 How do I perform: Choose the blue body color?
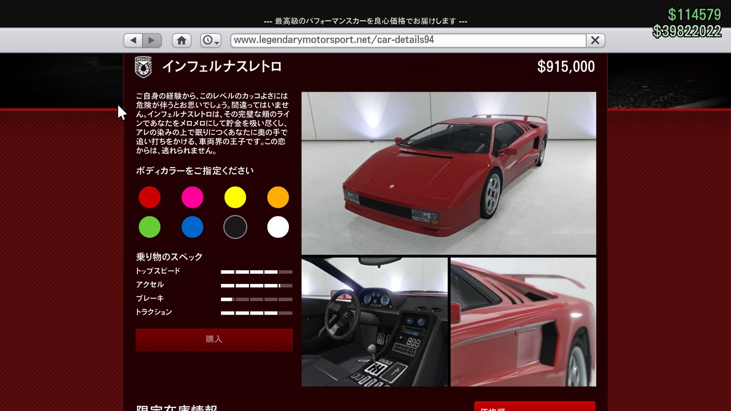click(x=192, y=227)
